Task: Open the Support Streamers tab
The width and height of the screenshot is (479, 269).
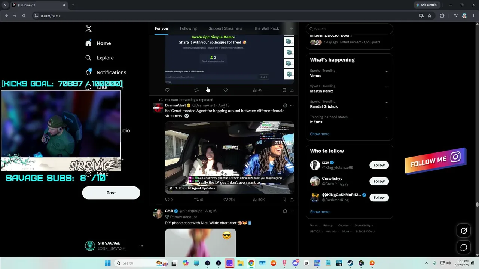Action: click(225, 28)
